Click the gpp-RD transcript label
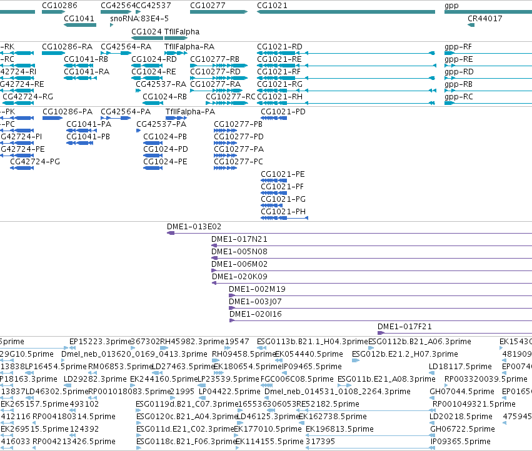This screenshot has height=451, width=532. pyautogui.click(x=459, y=72)
